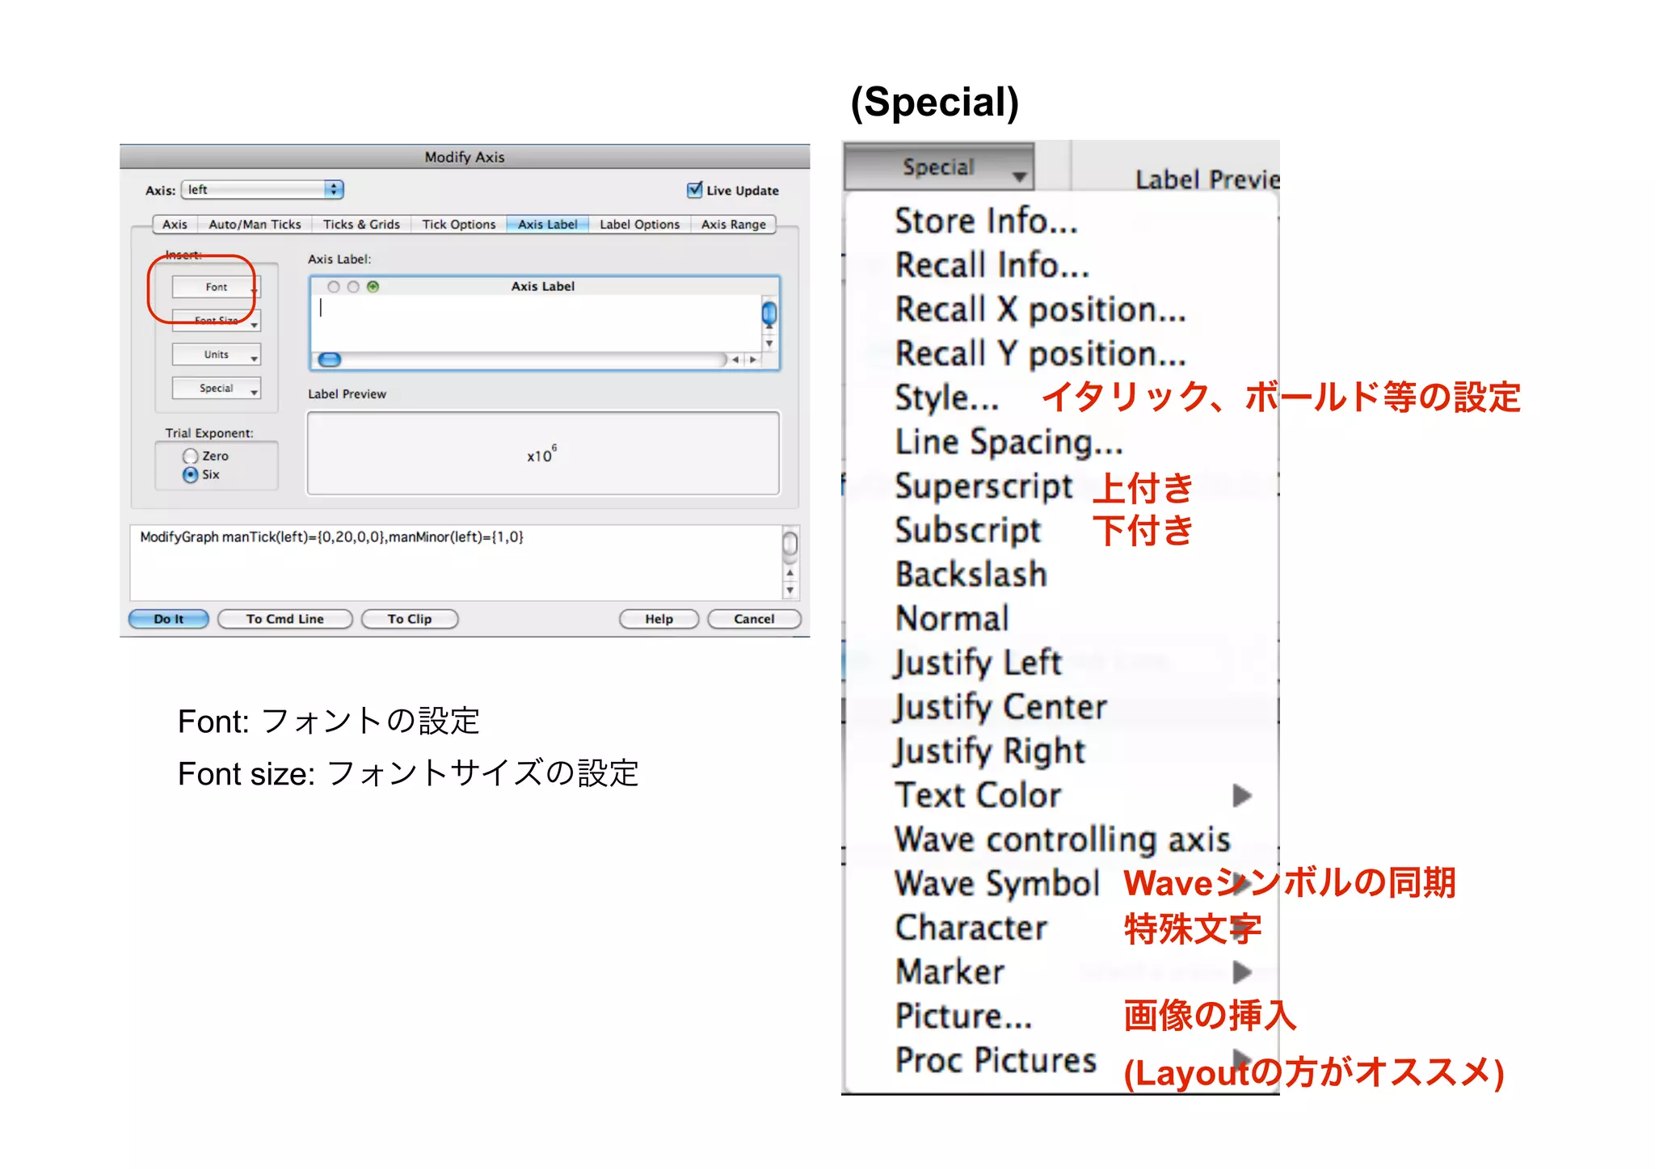The image size is (1655, 1170).
Task: Open the small Special insert popup
Action: (216, 389)
